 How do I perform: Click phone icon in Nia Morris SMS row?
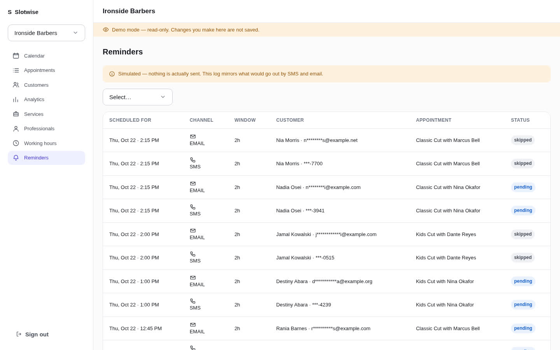coord(193,160)
